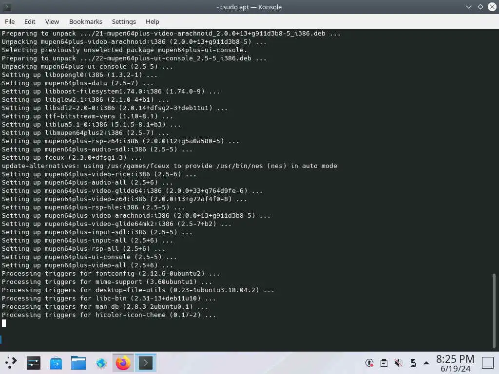Launch the web browser globe icon
The image size is (499, 374).
pos(101,362)
